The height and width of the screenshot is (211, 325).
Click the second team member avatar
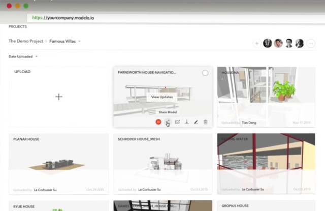tap(278, 43)
